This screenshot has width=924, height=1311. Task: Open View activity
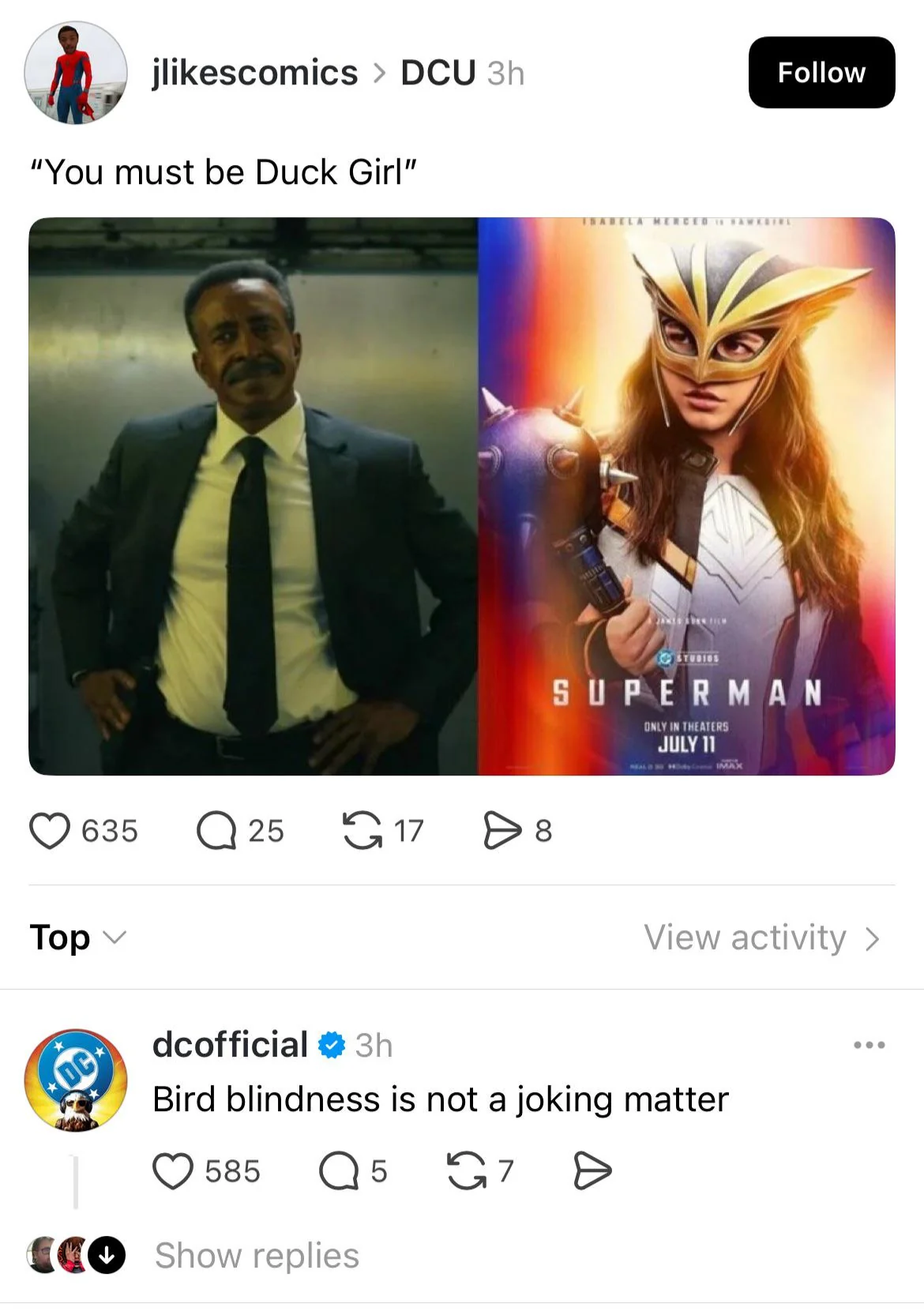[x=762, y=937]
